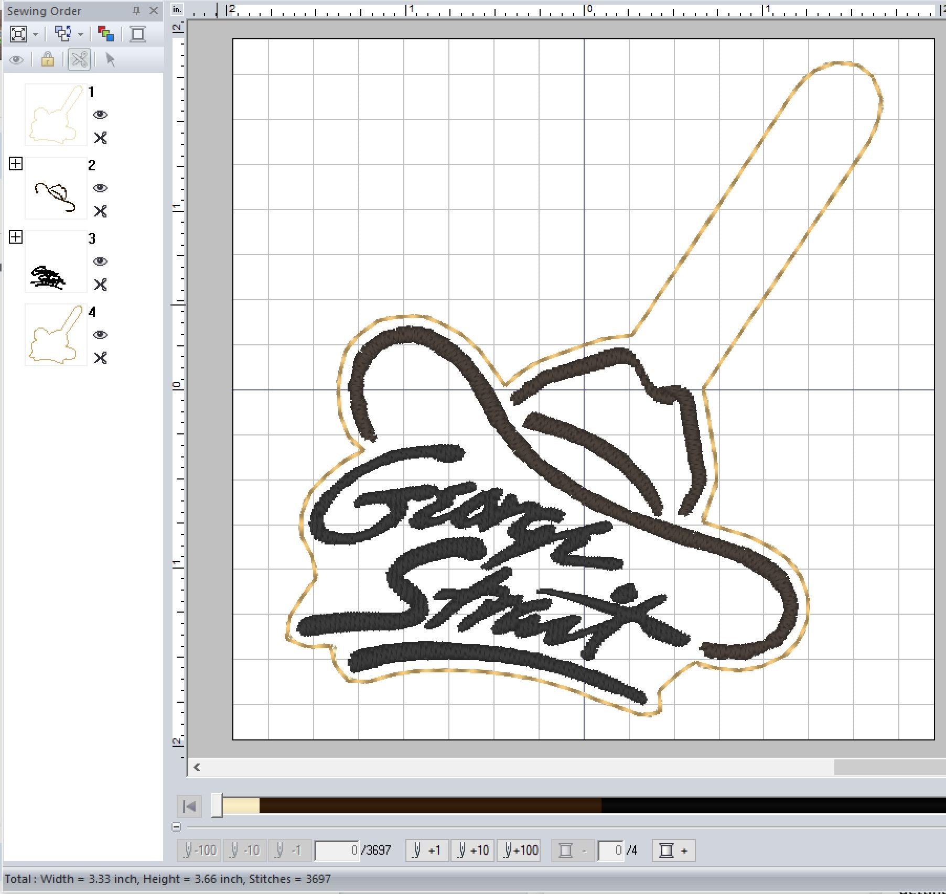This screenshot has width=946, height=894.
Task: Click the select objects icon in Sewing Order
Action: point(63,35)
